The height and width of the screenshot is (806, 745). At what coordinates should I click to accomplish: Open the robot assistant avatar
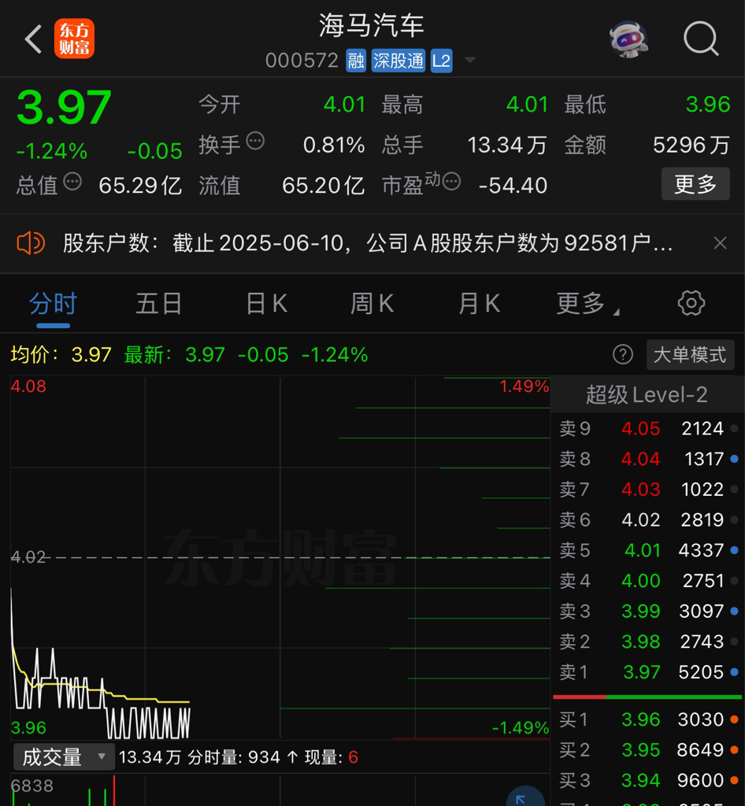[x=628, y=39]
